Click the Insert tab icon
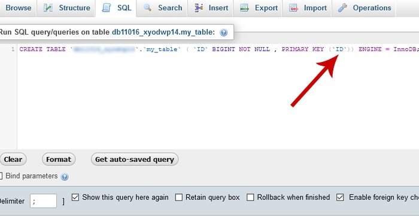Viewport: 419px width, 216px height. point(199,8)
